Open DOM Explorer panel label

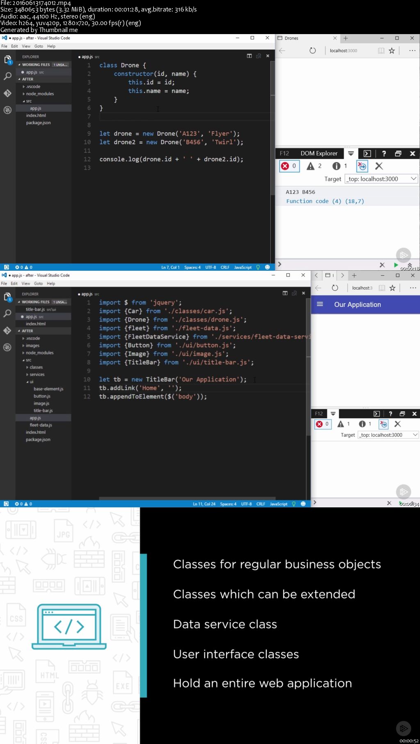(x=319, y=153)
